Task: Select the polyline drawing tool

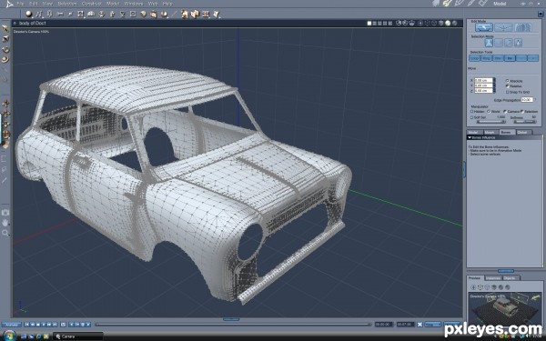Action: pos(39,14)
